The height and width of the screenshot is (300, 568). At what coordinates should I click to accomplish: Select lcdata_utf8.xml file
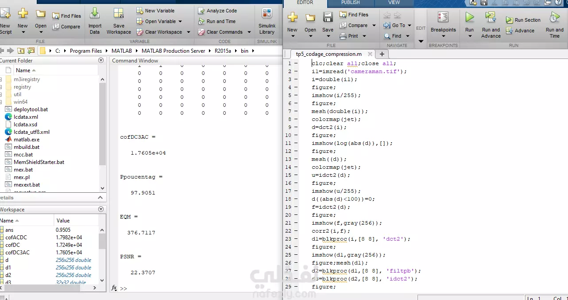[31, 132]
